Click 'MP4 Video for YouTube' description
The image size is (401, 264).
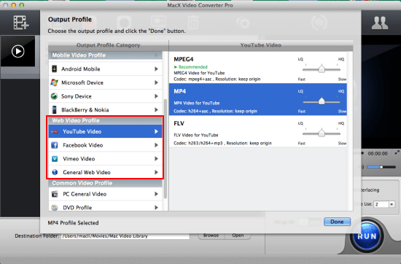[x=197, y=103]
